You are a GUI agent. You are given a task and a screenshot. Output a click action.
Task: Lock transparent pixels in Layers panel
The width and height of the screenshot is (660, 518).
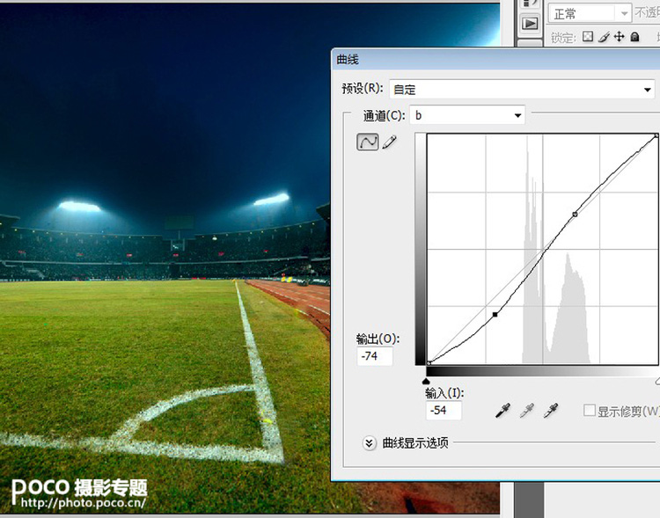coord(588,37)
